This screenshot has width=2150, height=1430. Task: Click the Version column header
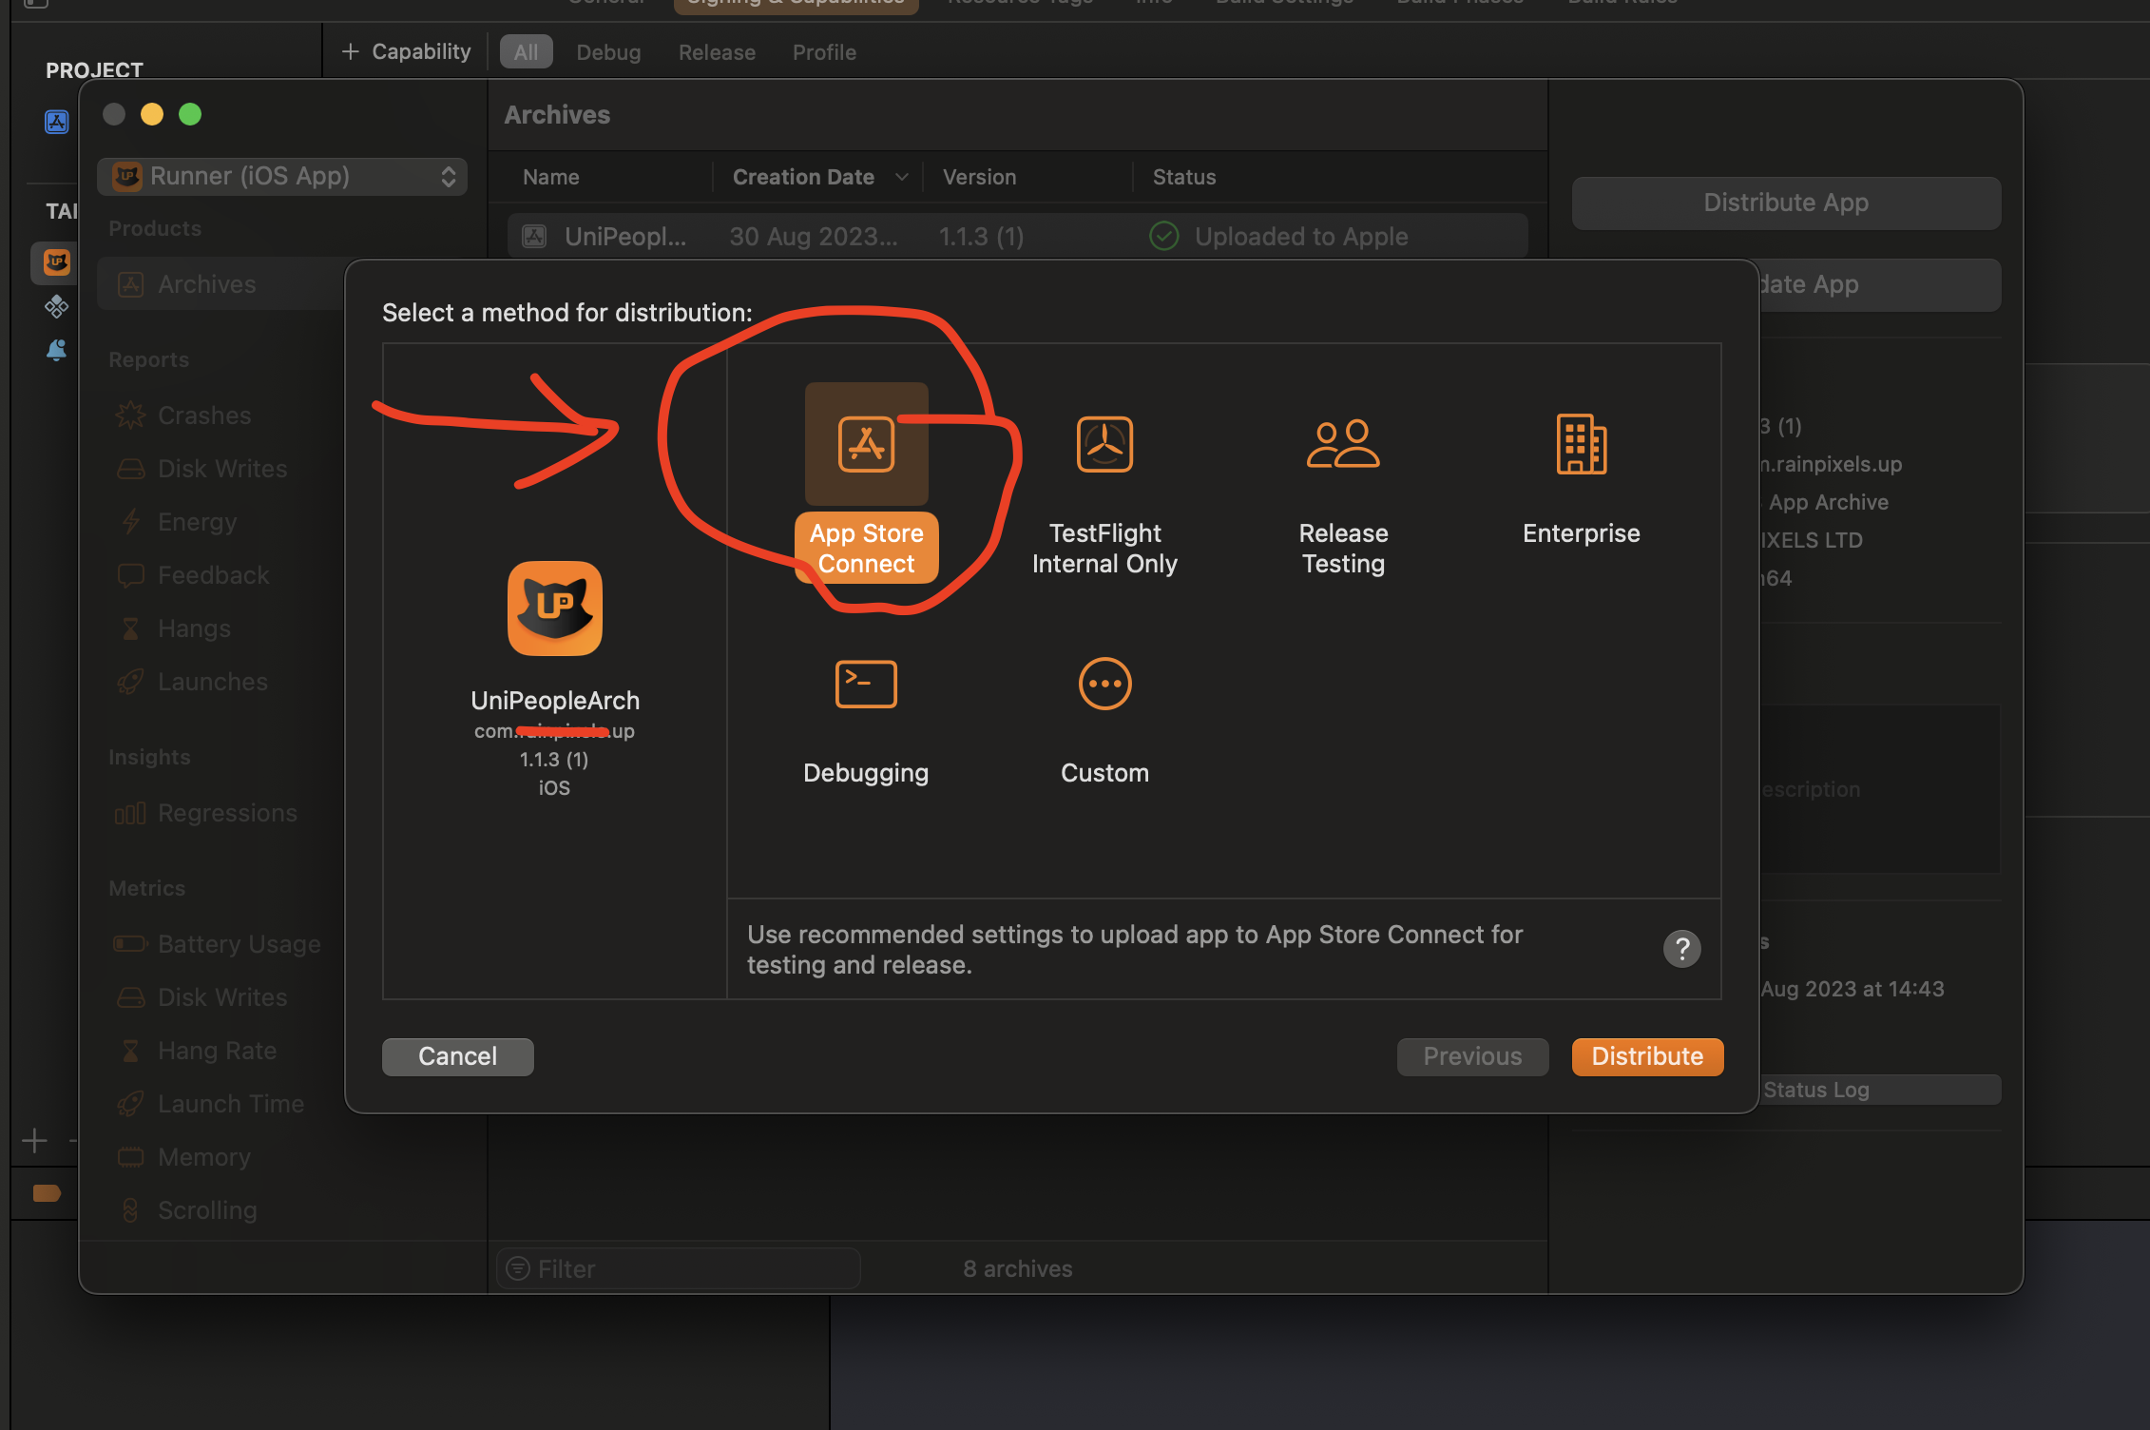click(x=979, y=177)
